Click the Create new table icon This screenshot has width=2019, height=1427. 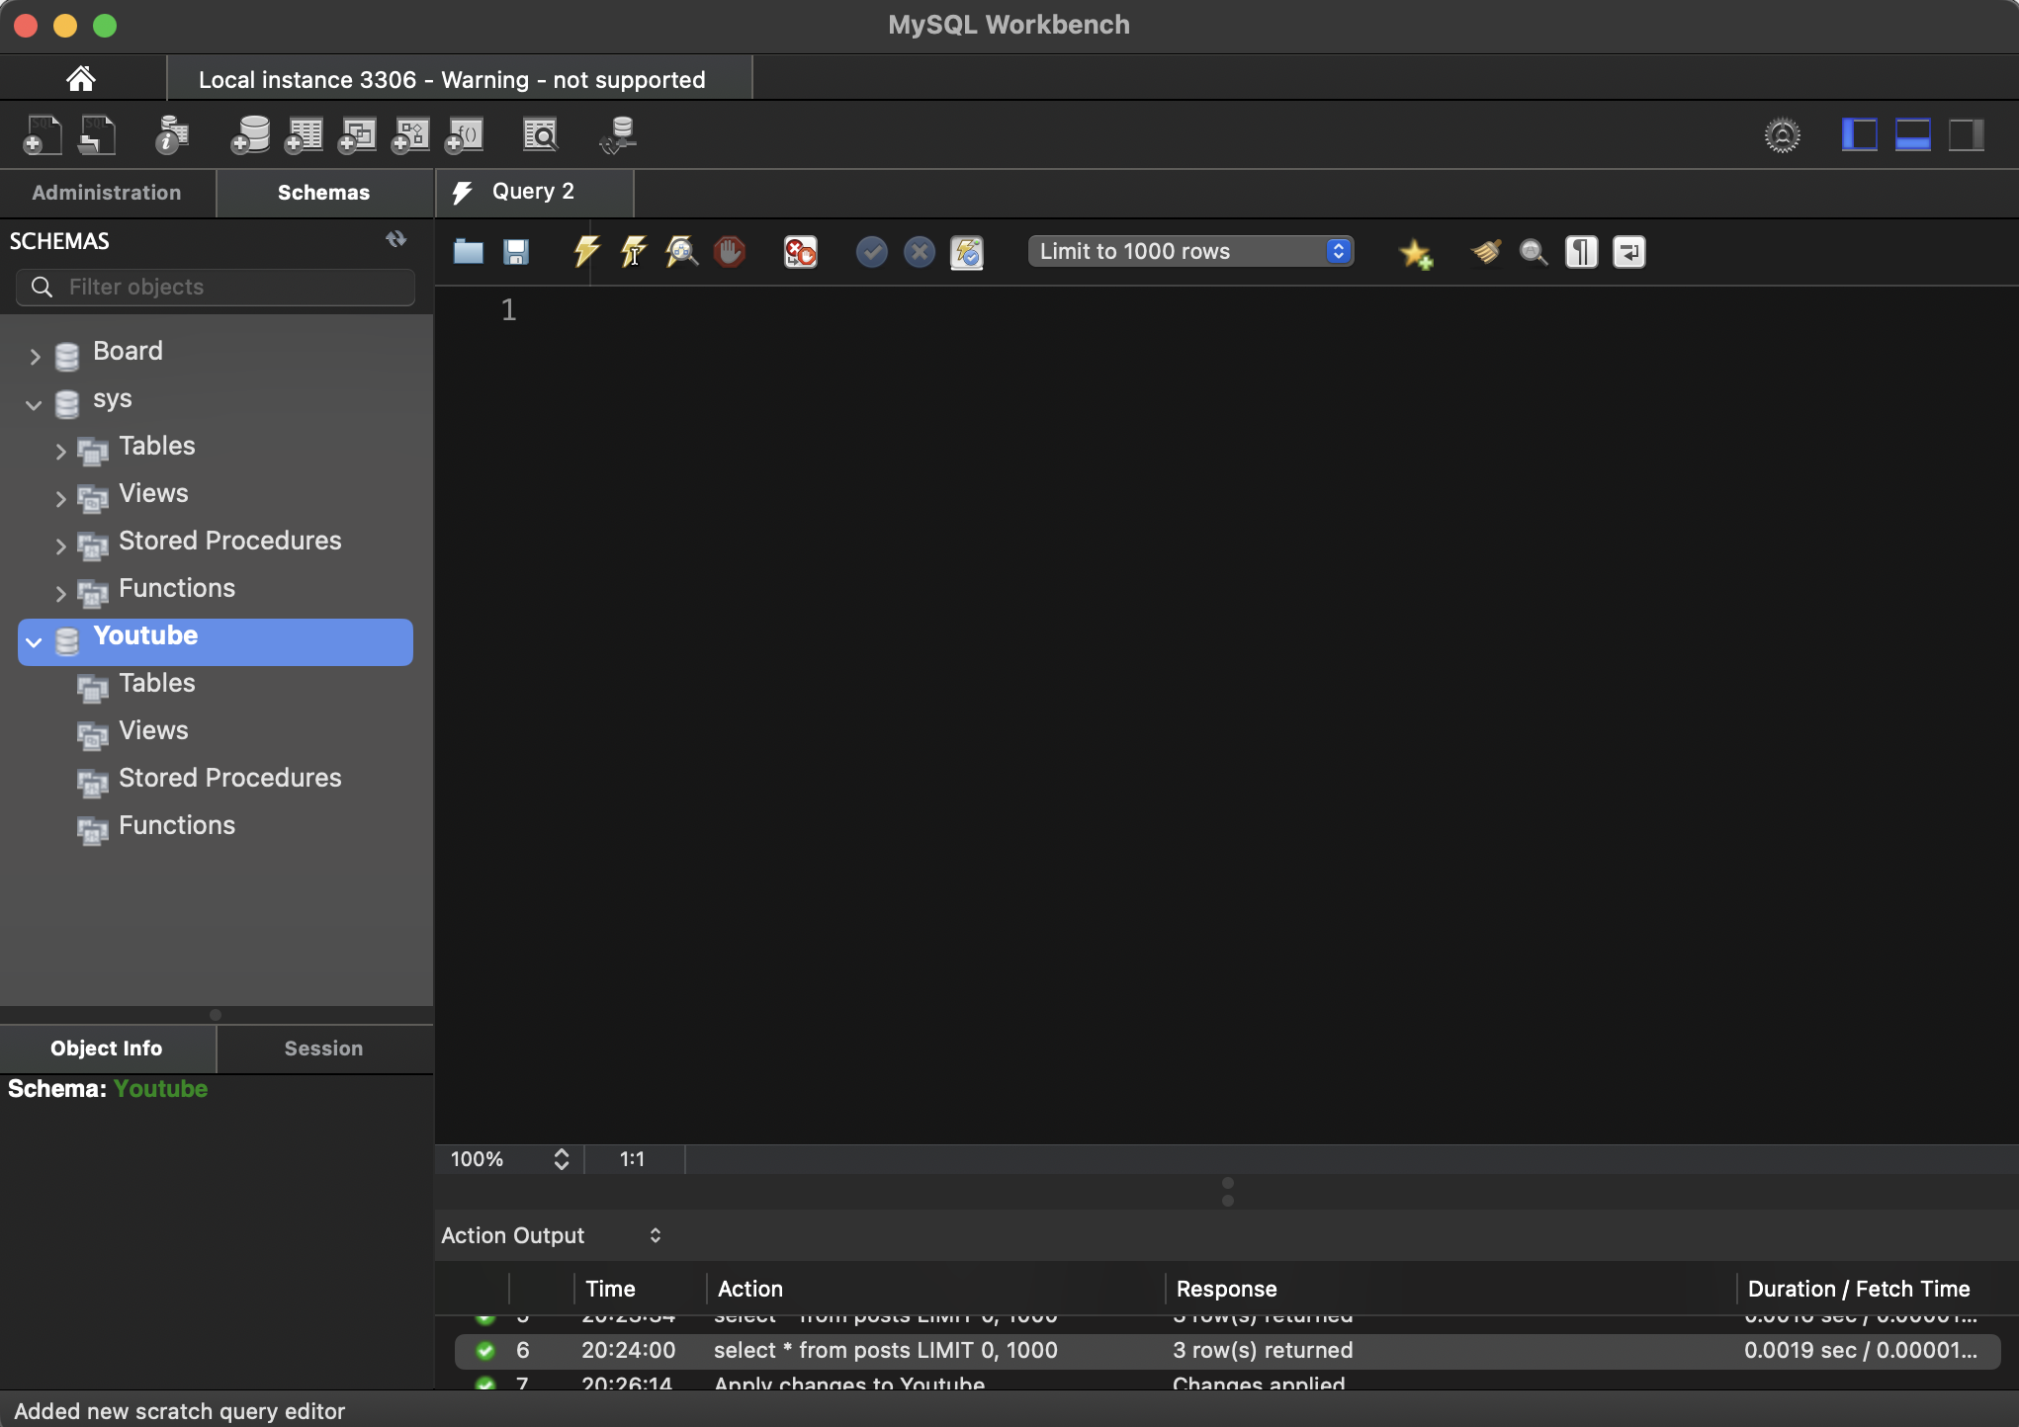(304, 135)
